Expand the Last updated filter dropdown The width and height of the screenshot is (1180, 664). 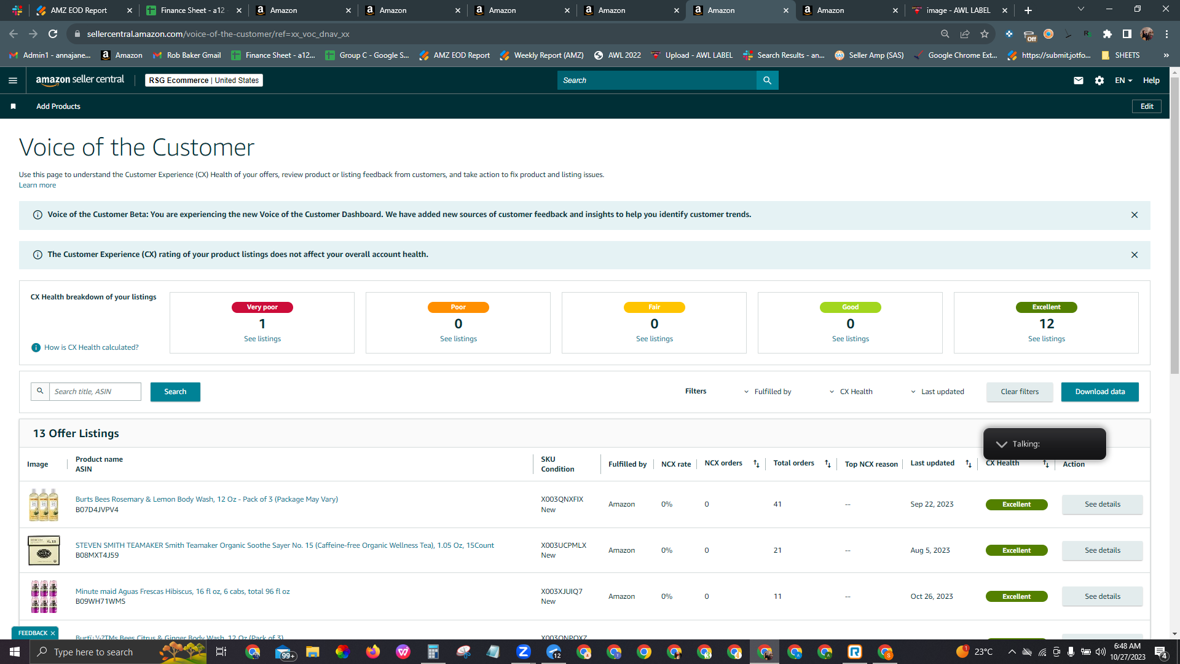click(937, 392)
